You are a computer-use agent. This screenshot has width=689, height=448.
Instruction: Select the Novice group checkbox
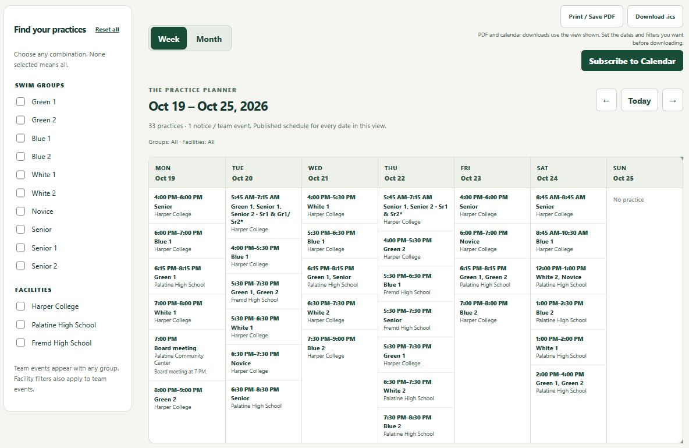click(x=20, y=211)
